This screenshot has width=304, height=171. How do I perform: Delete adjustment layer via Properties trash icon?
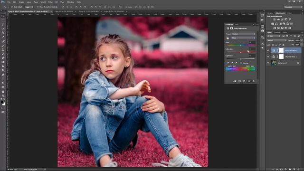coord(253,81)
